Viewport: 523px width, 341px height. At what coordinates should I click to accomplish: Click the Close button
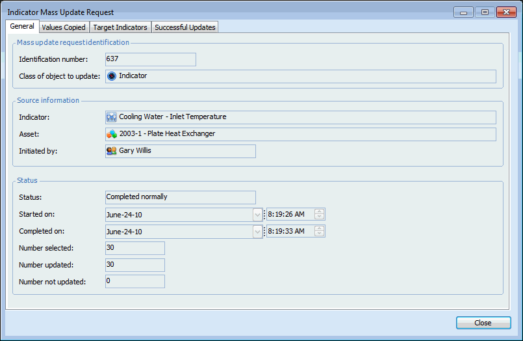(483, 323)
